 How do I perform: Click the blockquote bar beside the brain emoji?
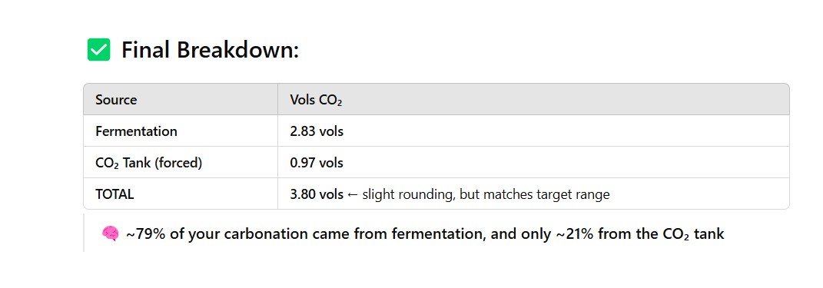[x=84, y=233]
